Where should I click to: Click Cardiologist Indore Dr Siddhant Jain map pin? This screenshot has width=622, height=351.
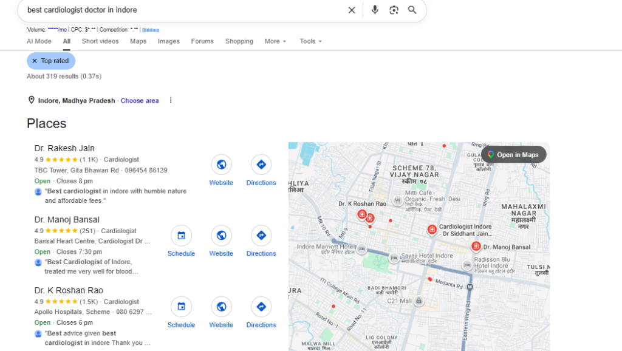tap(432, 229)
